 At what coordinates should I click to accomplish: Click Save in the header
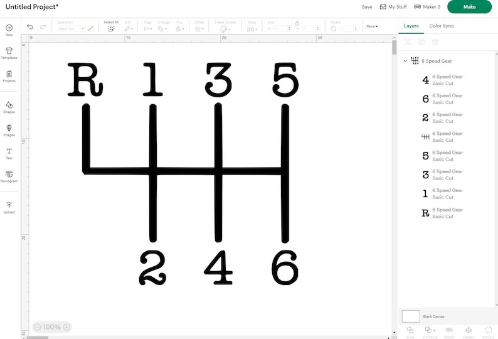click(366, 7)
